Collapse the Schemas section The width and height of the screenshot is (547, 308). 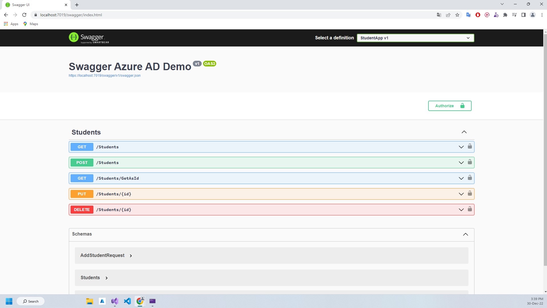(466, 234)
